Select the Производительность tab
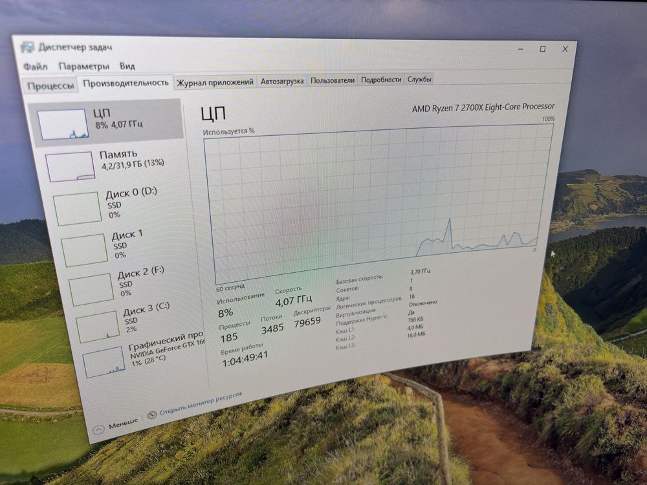This screenshot has width=647, height=485. (126, 83)
